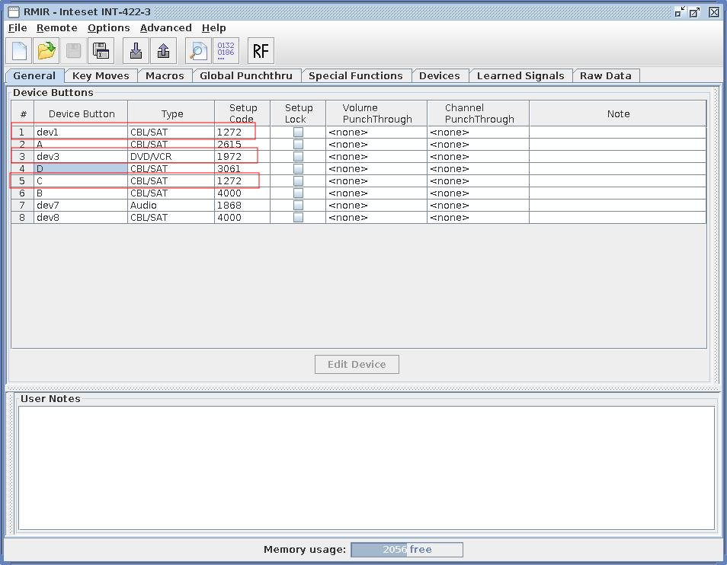Click the Save As disk icon
This screenshot has width=727, height=565.
(101, 50)
